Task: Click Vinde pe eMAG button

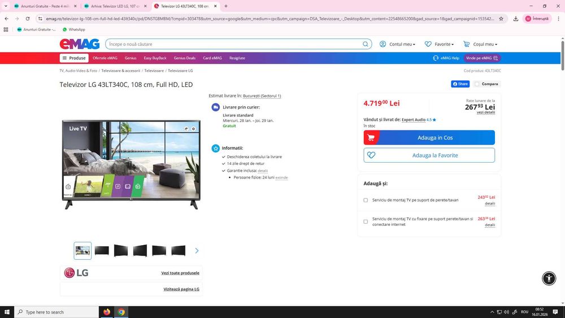Action: coord(482,58)
